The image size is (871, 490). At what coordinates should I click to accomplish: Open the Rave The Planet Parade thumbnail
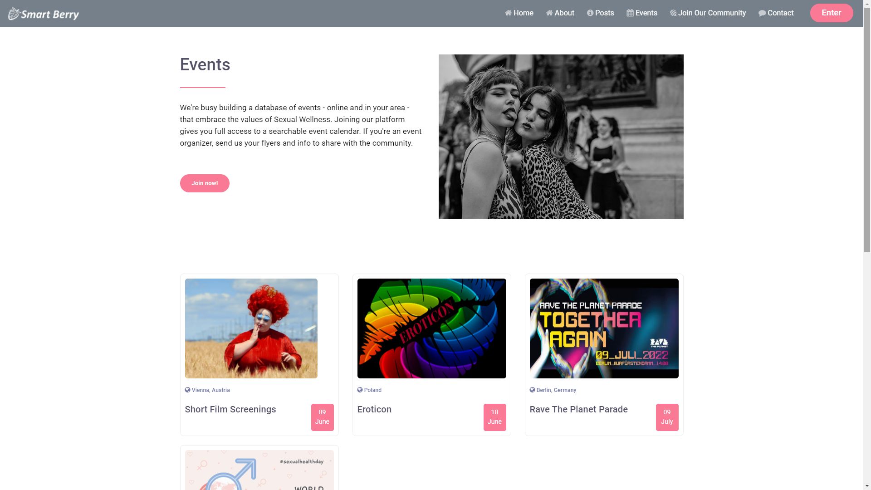[604, 328]
